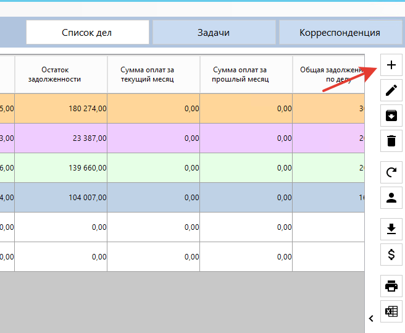
Task: Click the plus icon to add a case
Action: (x=391, y=65)
